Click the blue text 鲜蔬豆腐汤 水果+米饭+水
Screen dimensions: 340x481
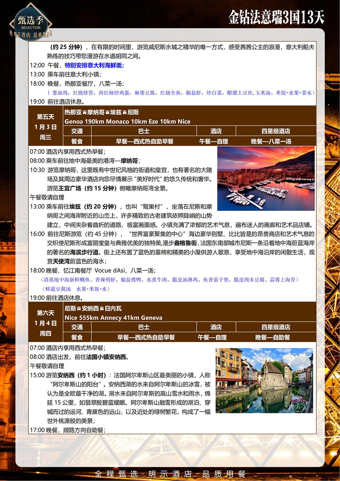[76, 289]
